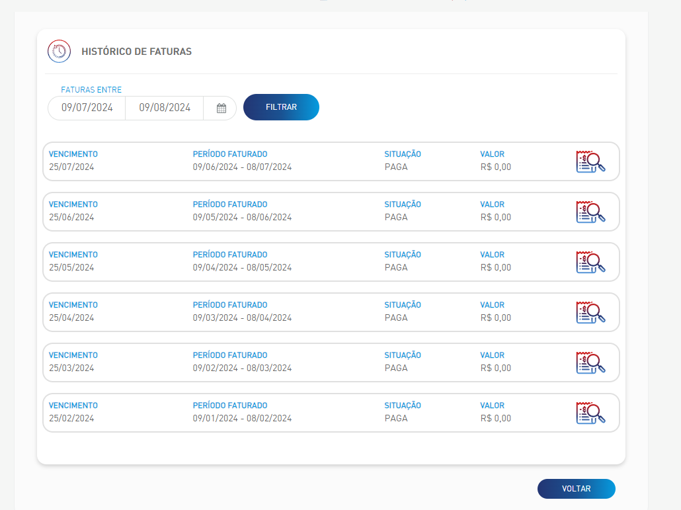Click billing period 09/06/2024 - 08/07/2024

click(x=243, y=167)
